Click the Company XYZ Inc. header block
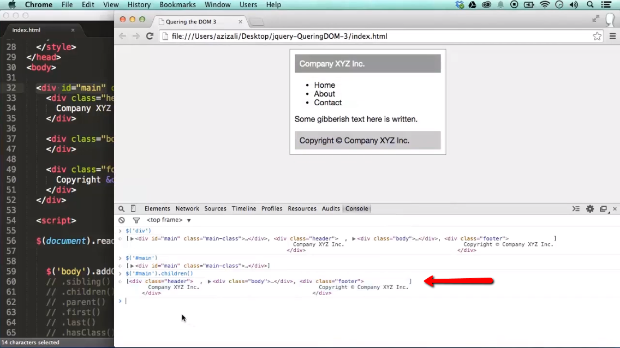Viewport: 620px width, 348px height. point(367,64)
